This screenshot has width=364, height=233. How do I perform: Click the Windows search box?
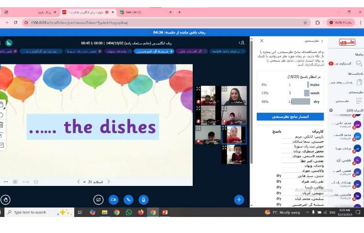coord(39,212)
